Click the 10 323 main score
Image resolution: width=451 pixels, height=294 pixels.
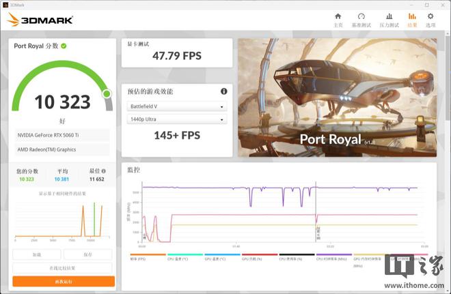pyautogui.click(x=62, y=102)
